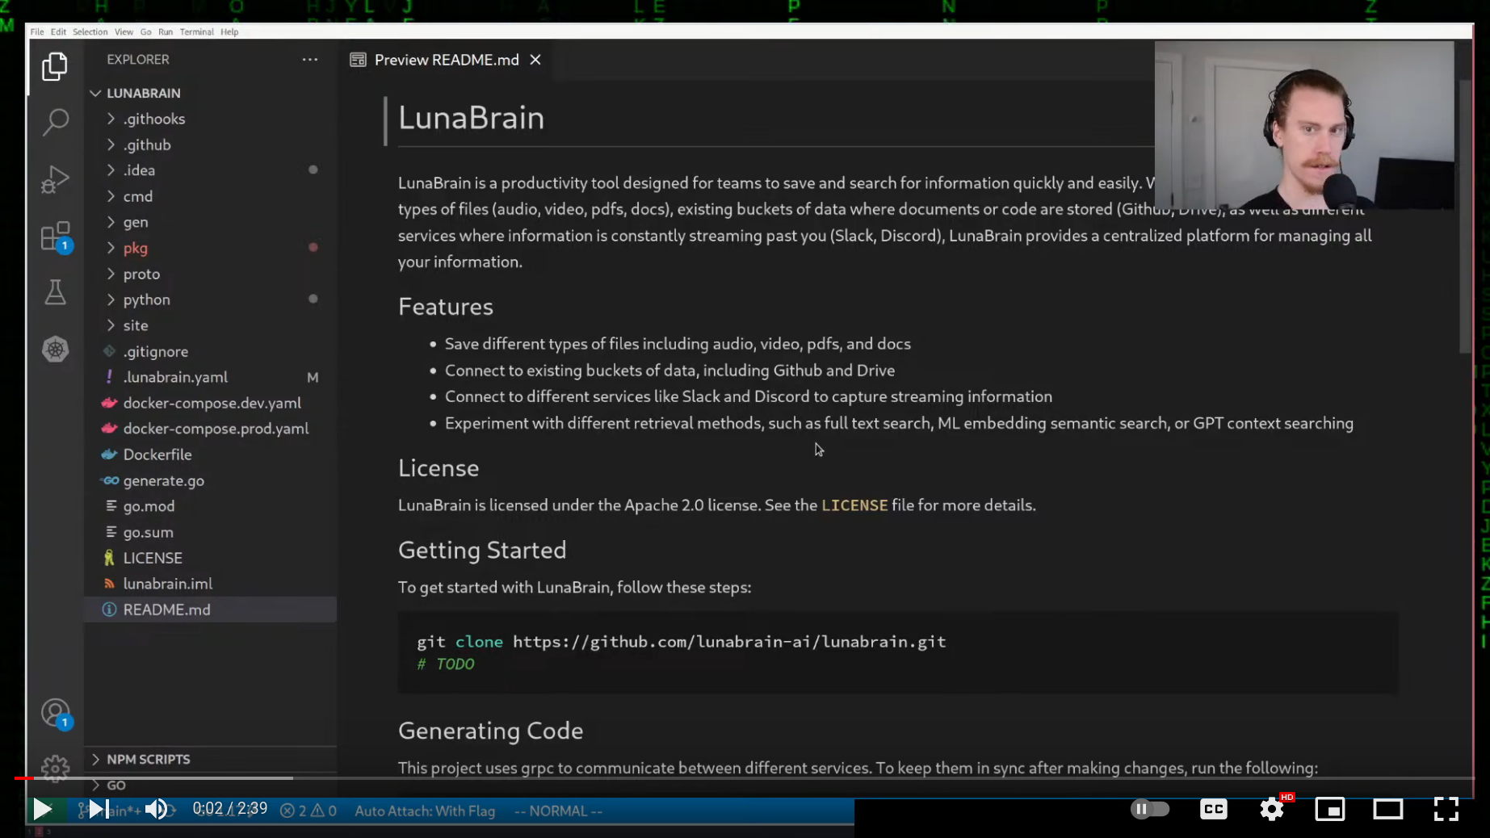Open the Kubernetes helm wheel icon
The width and height of the screenshot is (1490, 838).
pyautogui.click(x=55, y=350)
